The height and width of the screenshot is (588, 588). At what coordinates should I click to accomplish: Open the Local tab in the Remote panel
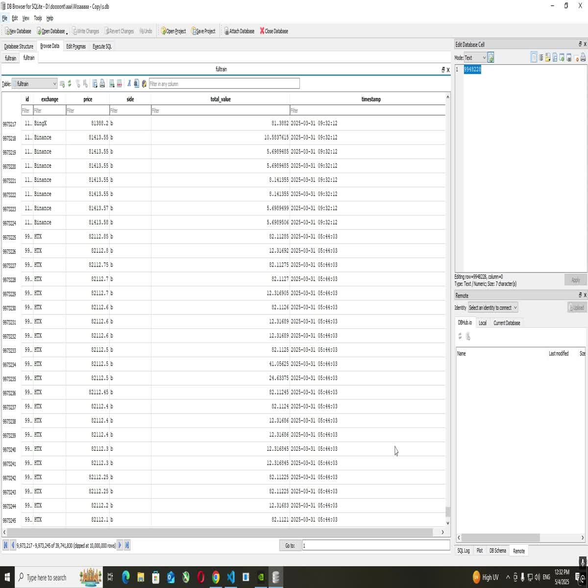click(483, 323)
